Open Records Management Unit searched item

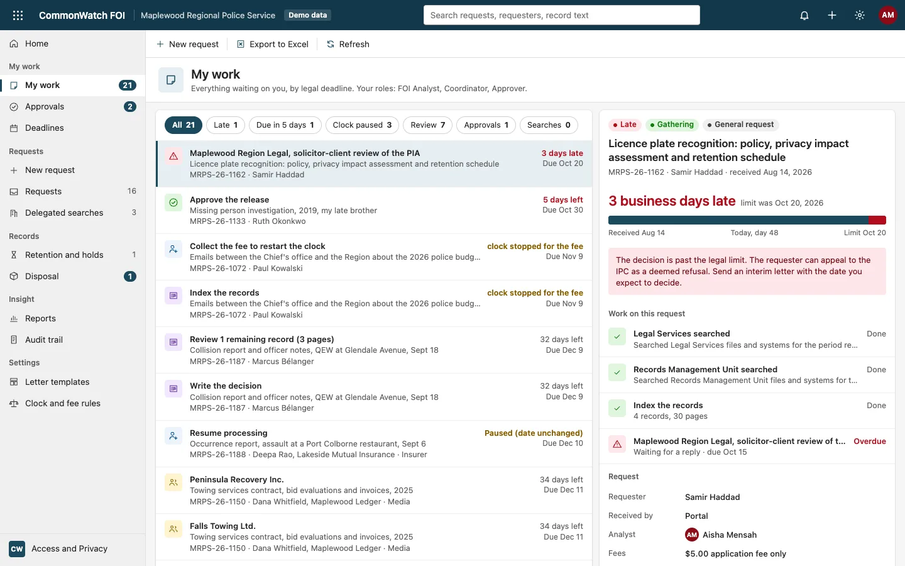pos(747,375)
